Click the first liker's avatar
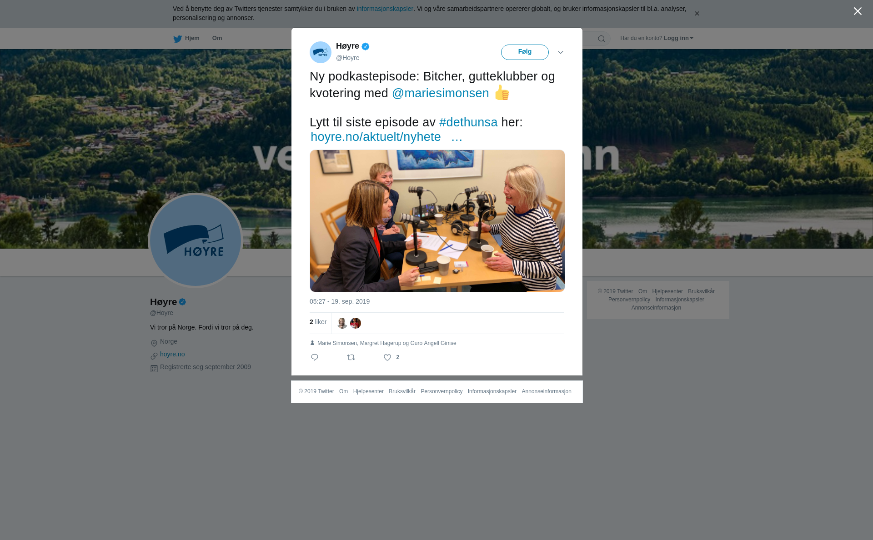This screenshot has height=540, width=873. [x=342, y=323]
